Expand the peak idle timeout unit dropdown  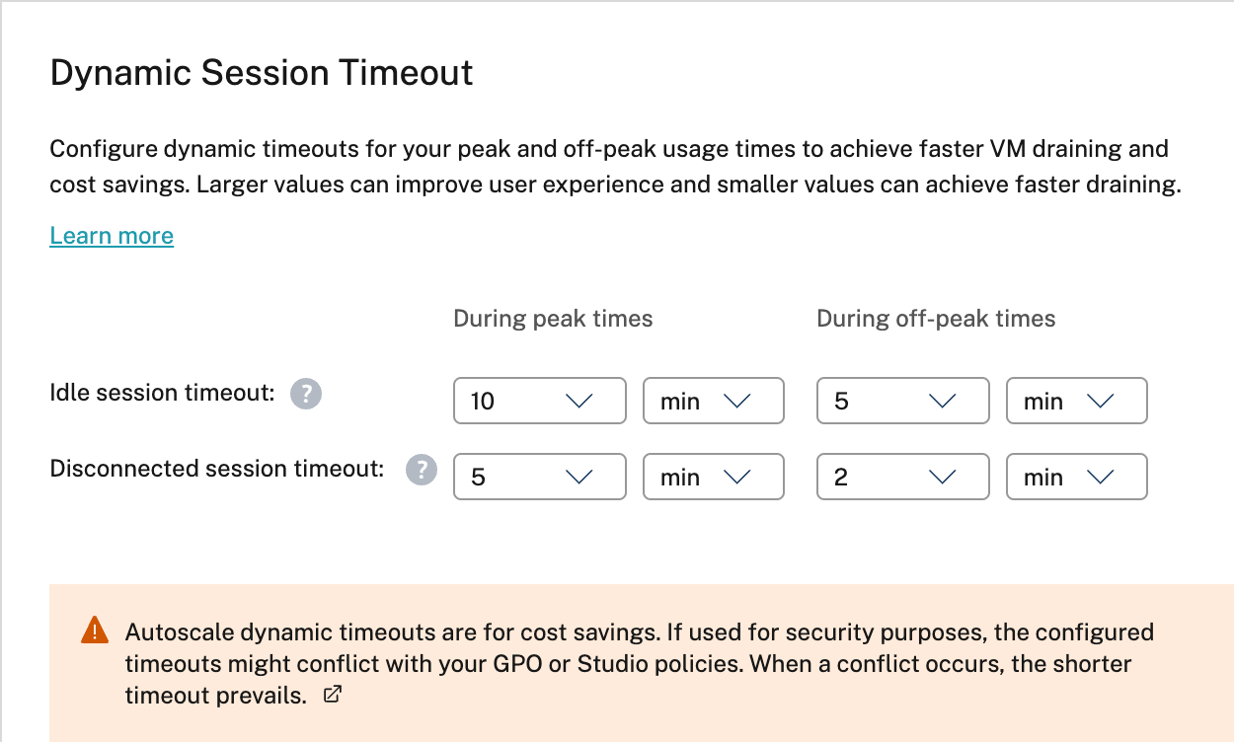click(713, 401)
